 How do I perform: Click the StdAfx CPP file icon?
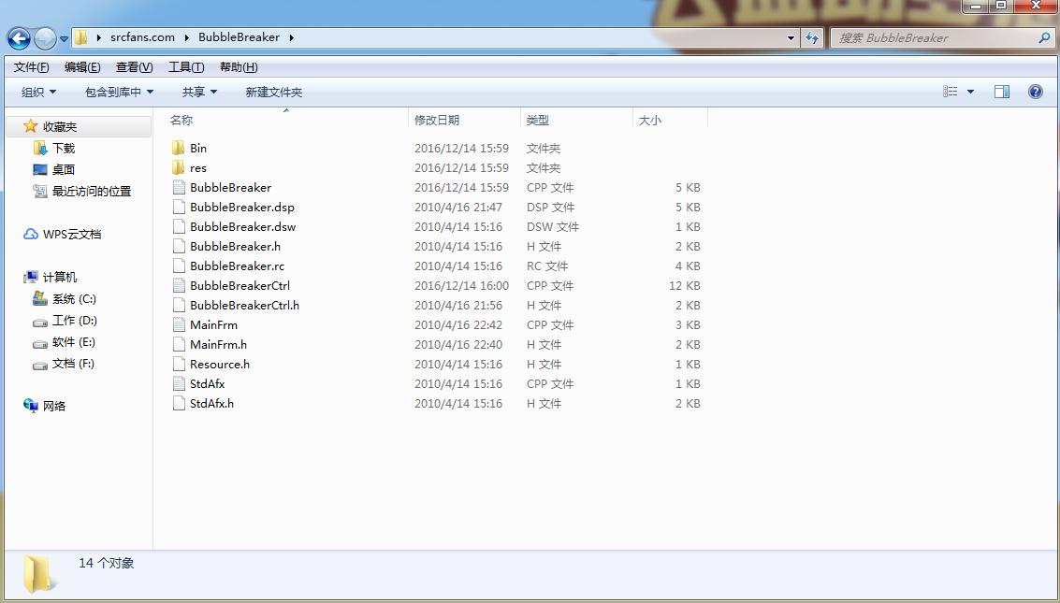coord(179,383)
